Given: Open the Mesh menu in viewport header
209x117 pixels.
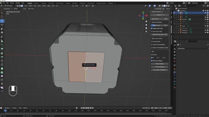Looking at the screenshot, I should pyautogui.click(x=39, y=6).
